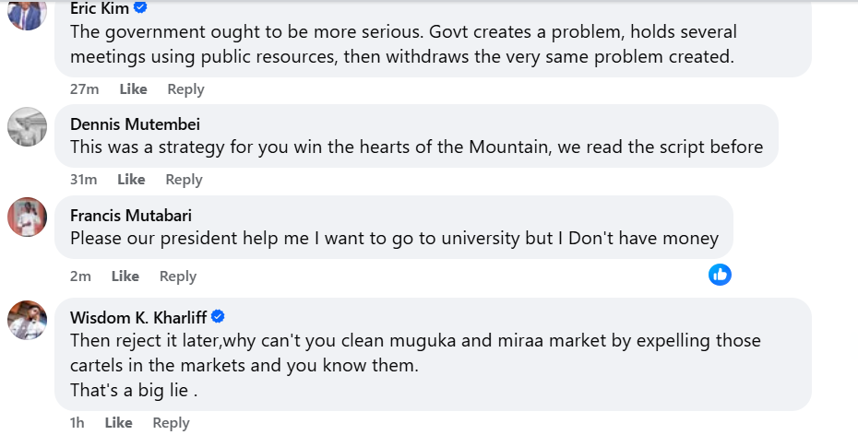Like Eric Kim's comment
Viewport: 858px width, 435px height.
(133, 89)
